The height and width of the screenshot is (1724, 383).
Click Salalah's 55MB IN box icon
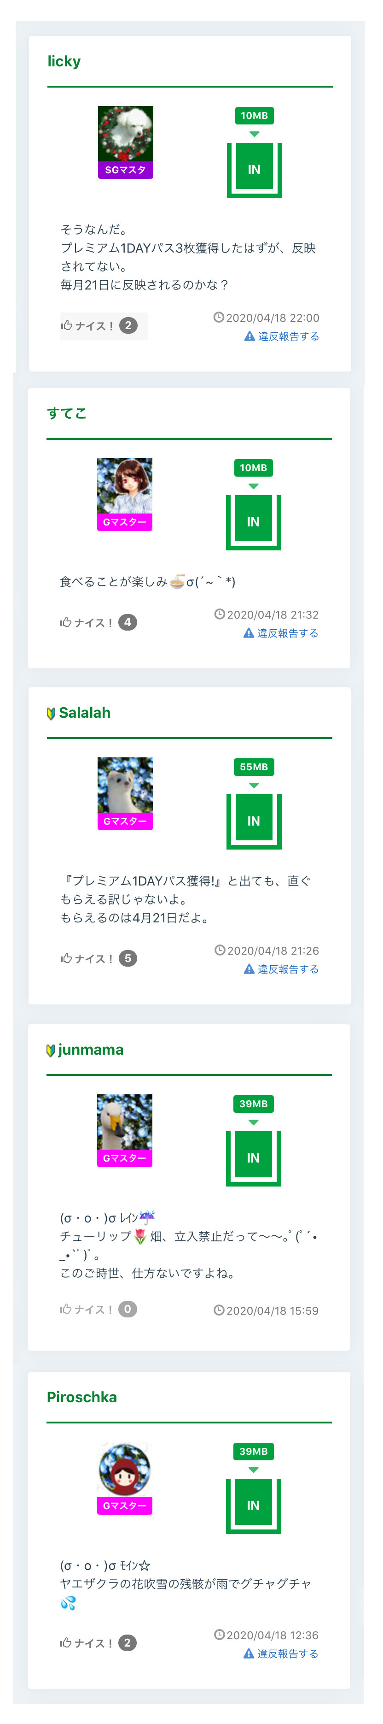coord(254,820)
